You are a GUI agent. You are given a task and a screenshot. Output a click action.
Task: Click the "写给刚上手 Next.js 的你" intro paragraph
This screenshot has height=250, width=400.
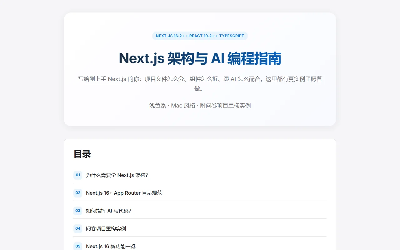click(x=200, y=84)
